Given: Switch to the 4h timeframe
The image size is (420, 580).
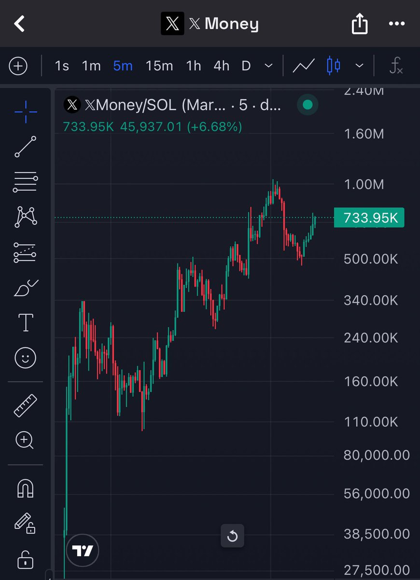Looking at the screenshot, I should 222,66.
